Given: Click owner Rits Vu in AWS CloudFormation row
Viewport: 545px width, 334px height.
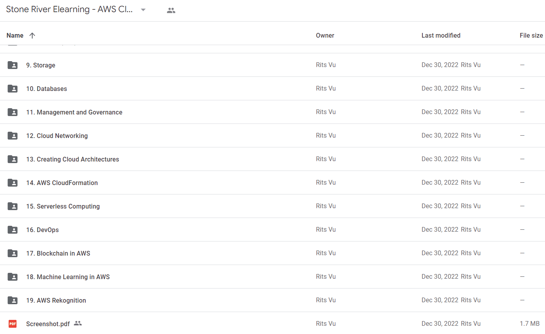Looking at the screenshot, I should [x=326, y=183].
